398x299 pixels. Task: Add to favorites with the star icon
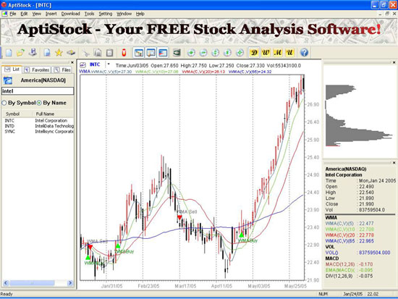pos(59,53)
